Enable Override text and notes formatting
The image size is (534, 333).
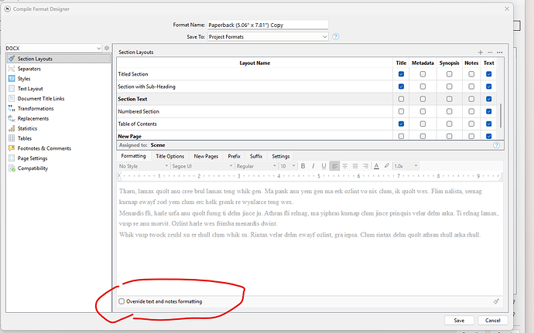tap(122, 301)
